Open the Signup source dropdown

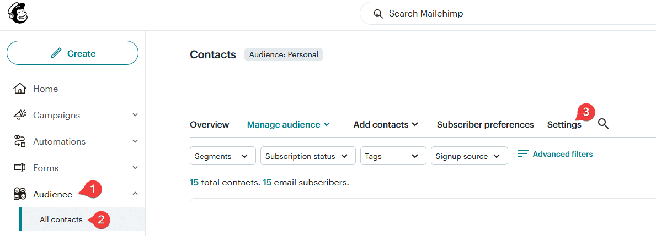pyautogui.click(x=469, y=156)
